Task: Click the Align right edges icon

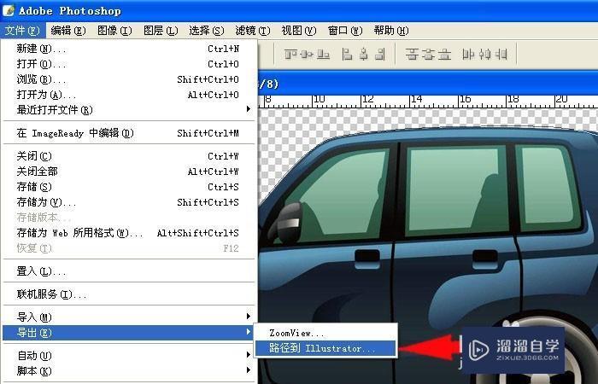Action: click(380, 55)
